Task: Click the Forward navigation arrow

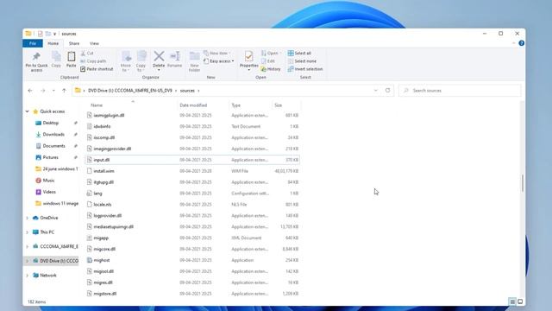Action: point(42,91)
